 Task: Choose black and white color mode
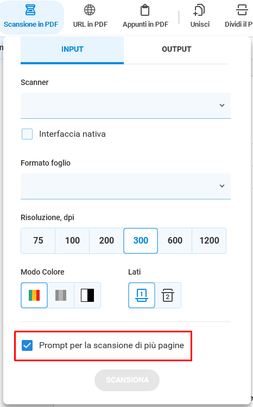coord(87,295)
